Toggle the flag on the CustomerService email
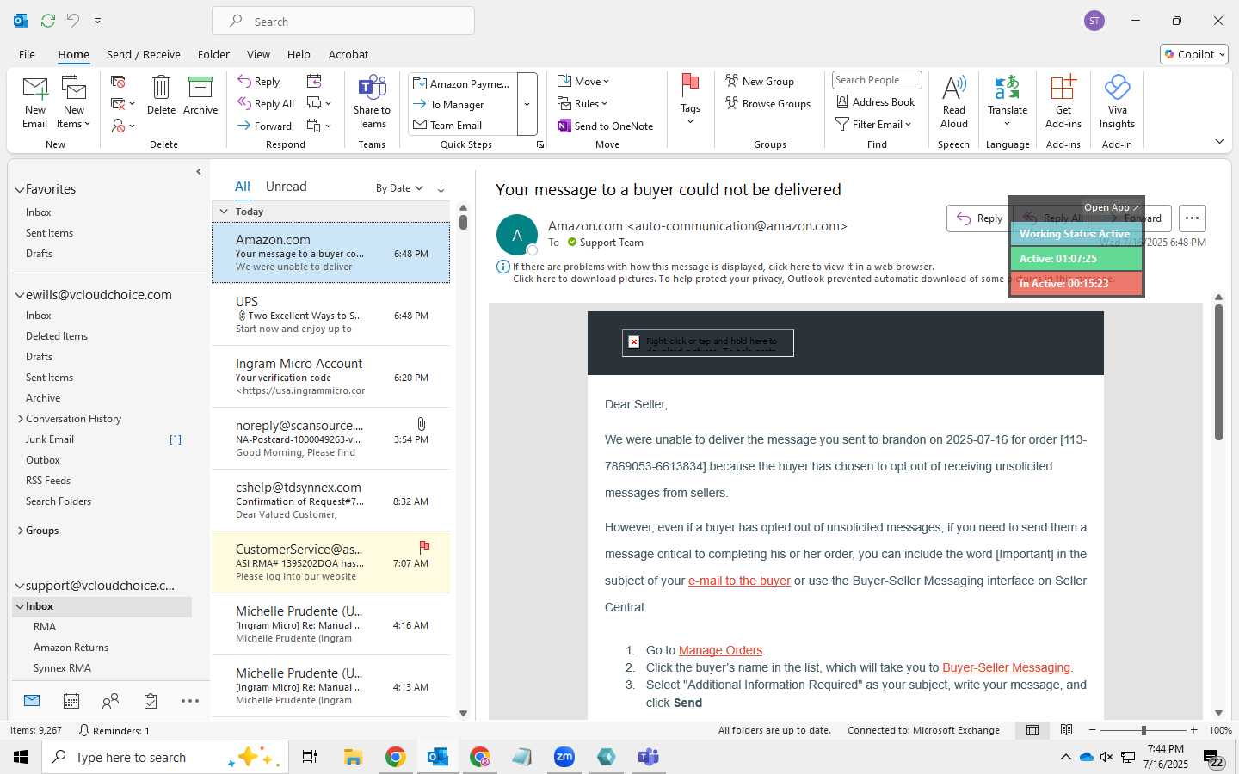1239x774 pixels. coord(424,547)
